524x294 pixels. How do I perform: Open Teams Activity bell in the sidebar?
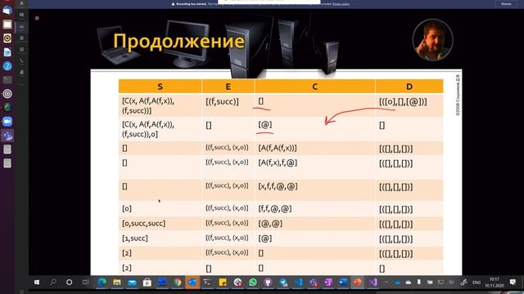(22, 3)
